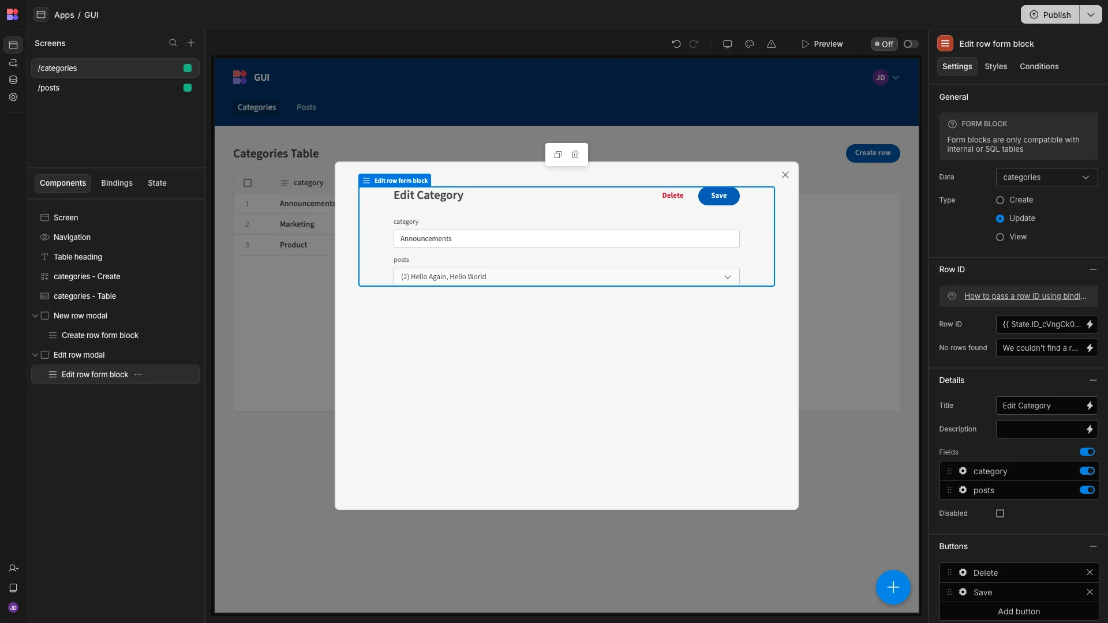This screenshot has width=1108, height=623.
Task: Click the Description input field
Action: [1040, 429]
